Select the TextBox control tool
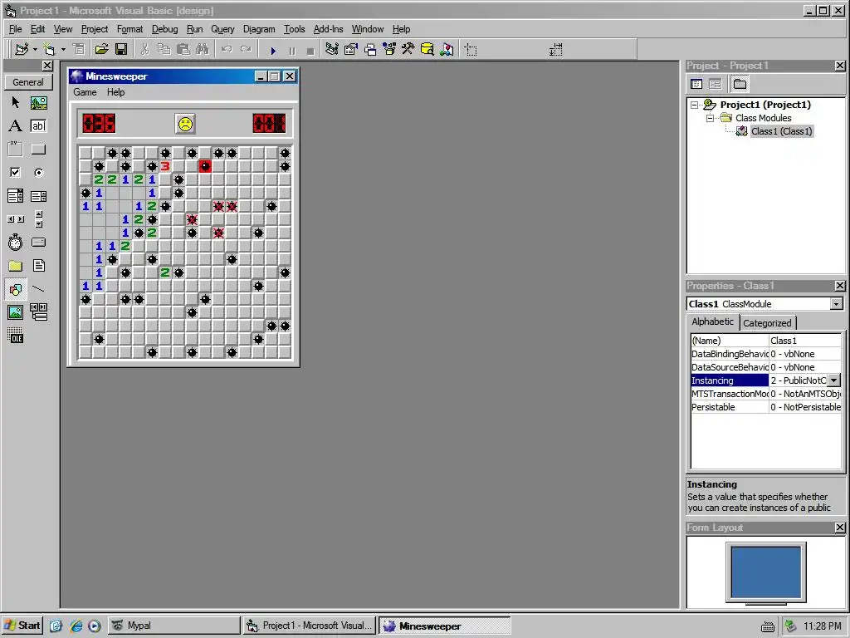Viewport: 850px width, 638px height. [38, 126]
